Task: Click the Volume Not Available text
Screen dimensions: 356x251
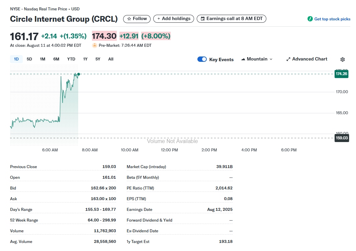Action: [x=172, y=141]
